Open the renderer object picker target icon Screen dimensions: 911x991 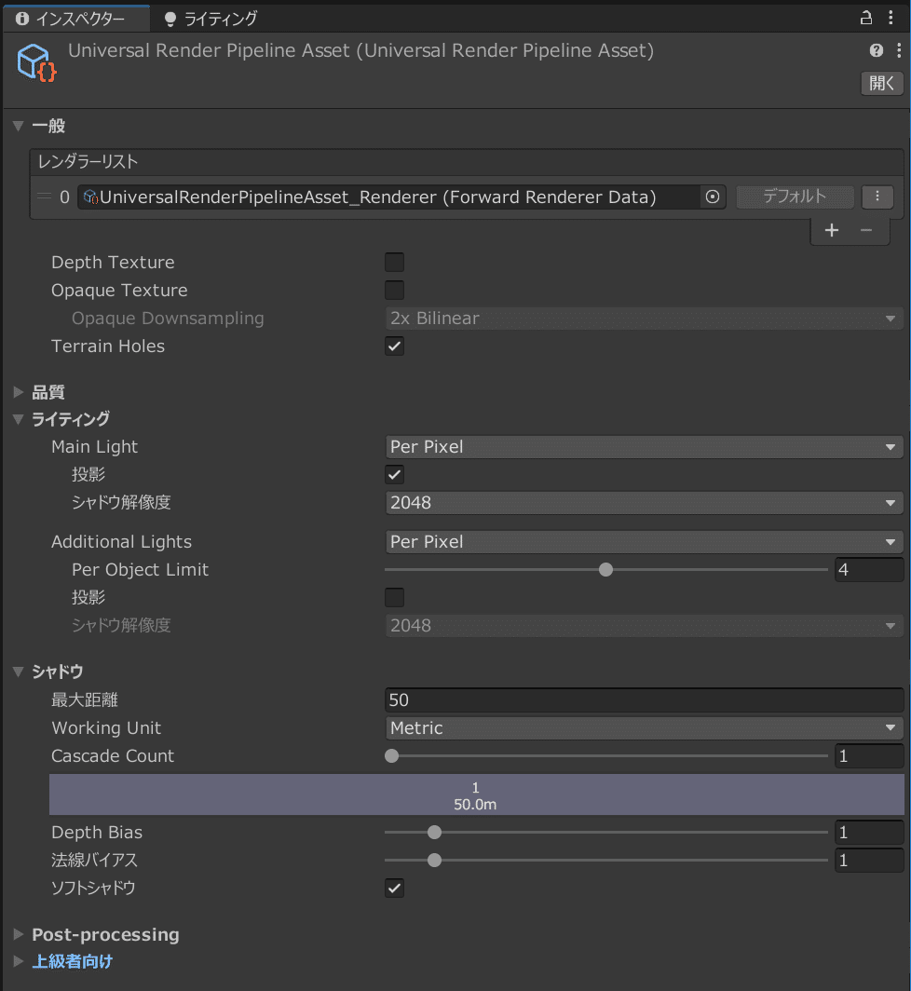point(713,197)
